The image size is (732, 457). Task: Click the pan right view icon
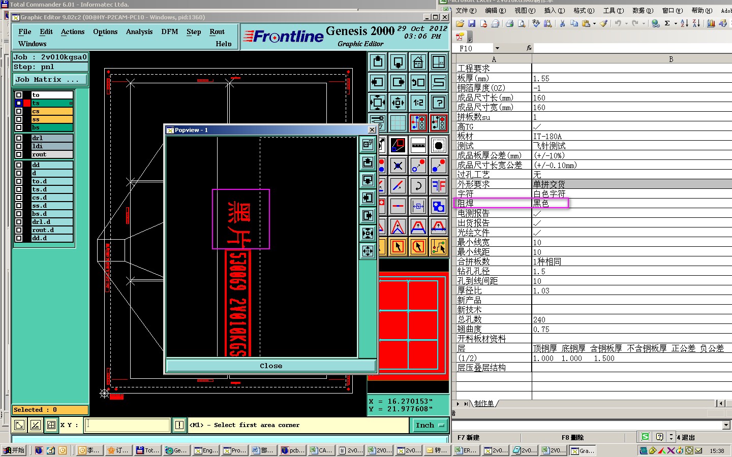(398, 82)
